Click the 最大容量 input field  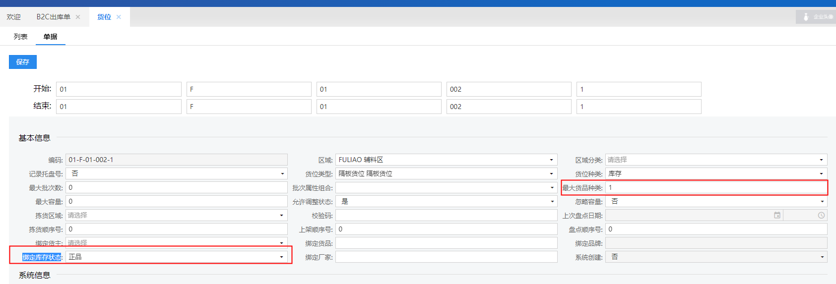click(176, 201)
